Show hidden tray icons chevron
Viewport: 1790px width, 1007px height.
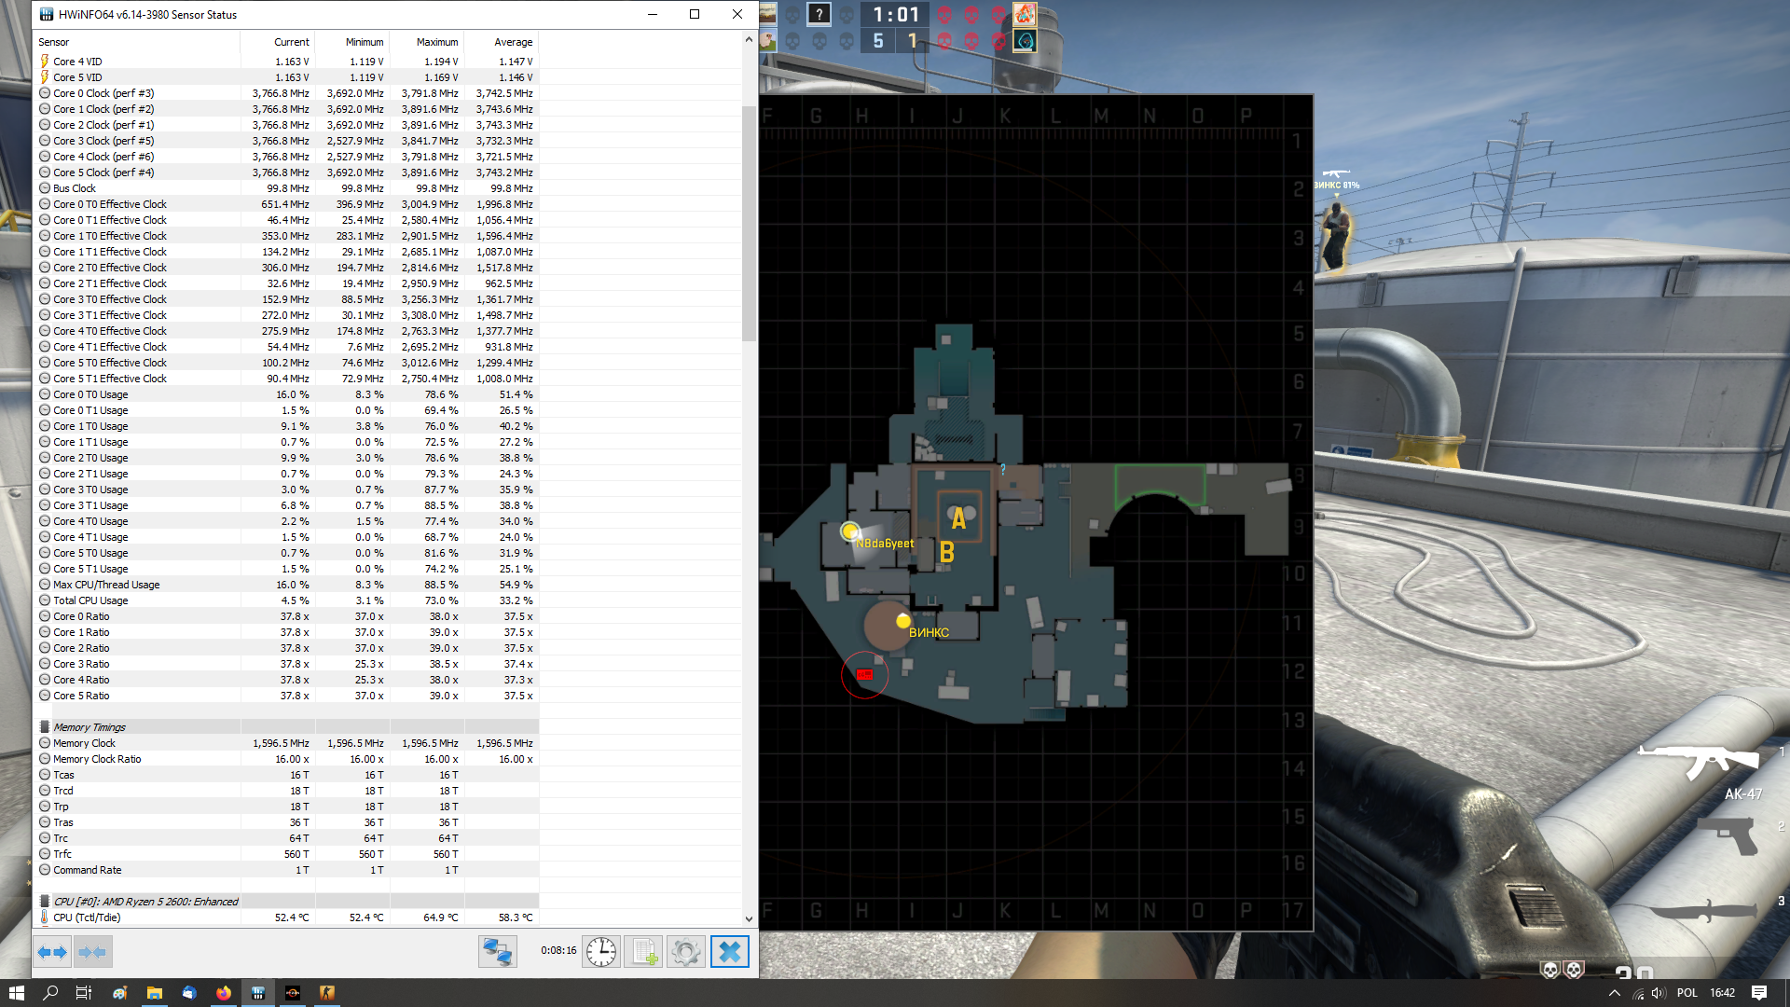tap(1615, 993)
